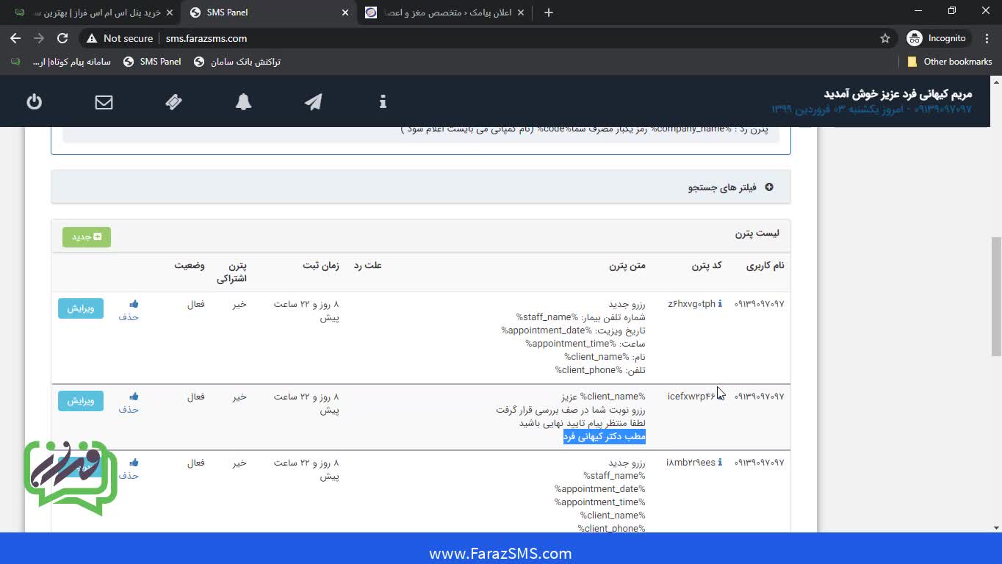Switch to خرید پنل اس ام اس tab

(95, 12)
